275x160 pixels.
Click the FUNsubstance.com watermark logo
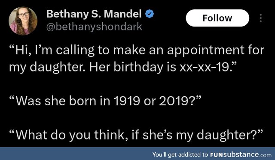click(241, 154)
